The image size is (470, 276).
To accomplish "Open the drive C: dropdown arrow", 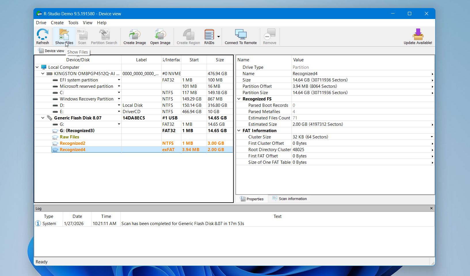I will 118,92.
